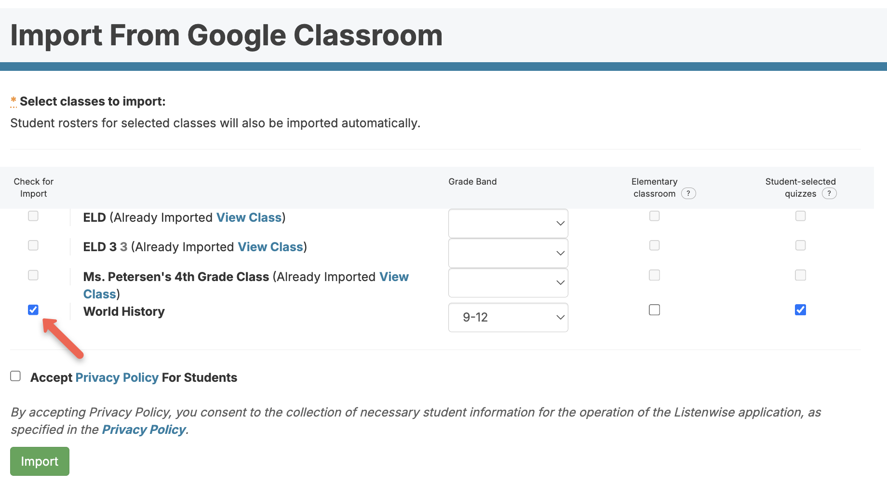Image resolution: width=887 pixels, height=484 pixels.
Task: Click the Grade Band column header
Action: point(472,182)
